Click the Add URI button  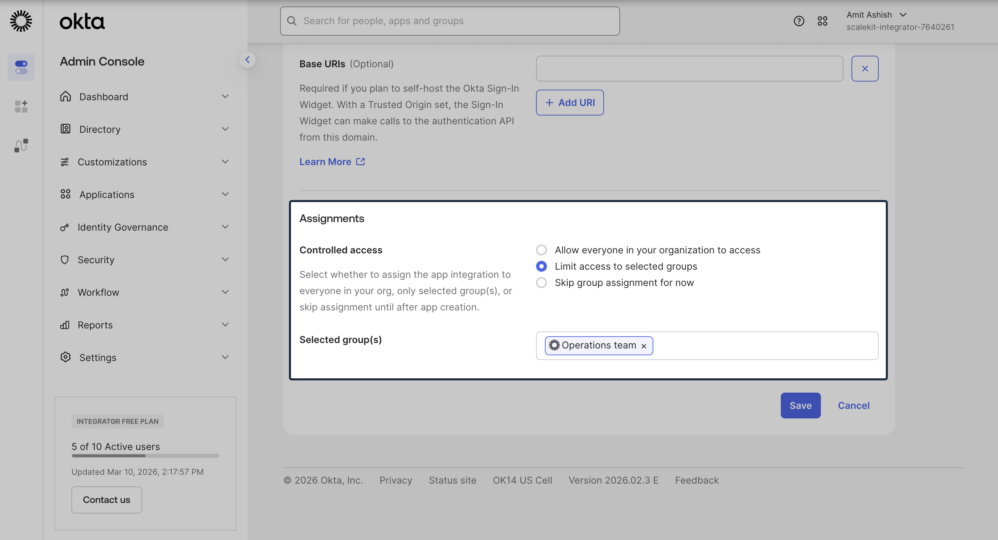point(569,102)
